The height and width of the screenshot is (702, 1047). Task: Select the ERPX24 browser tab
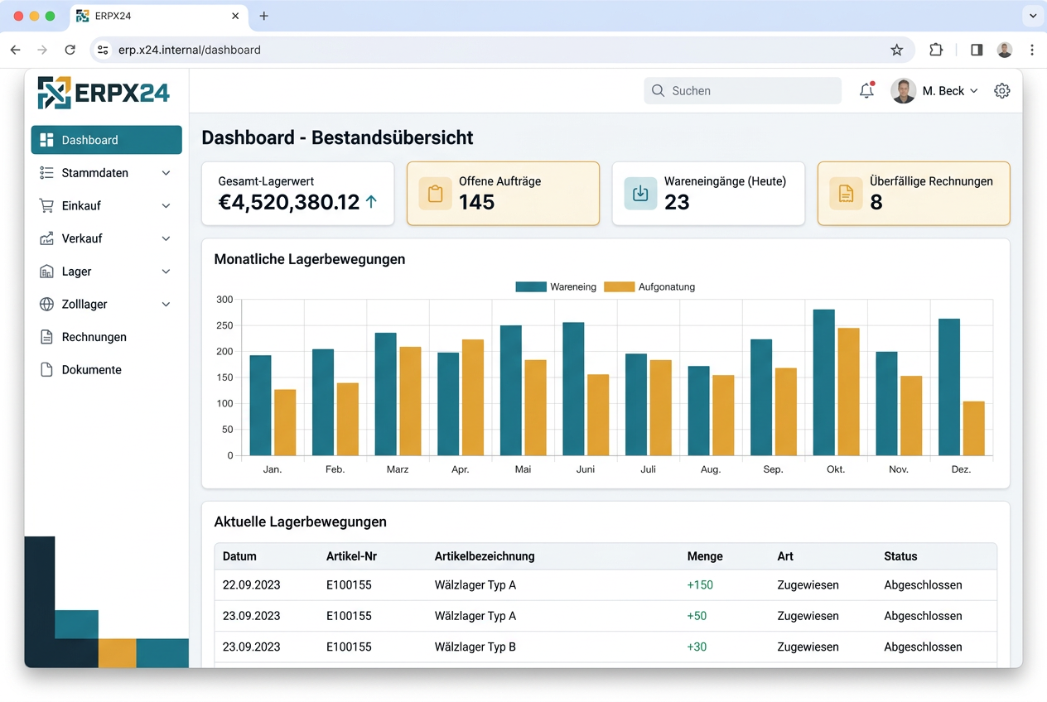click(x=157, y=17)
